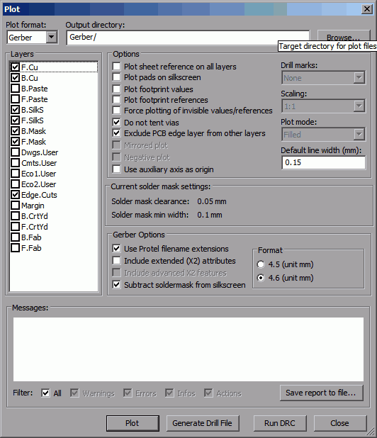Toggle the Edge.Cuts layer checkbox
This screenshot has height=438, width=377.
(15, 195)
